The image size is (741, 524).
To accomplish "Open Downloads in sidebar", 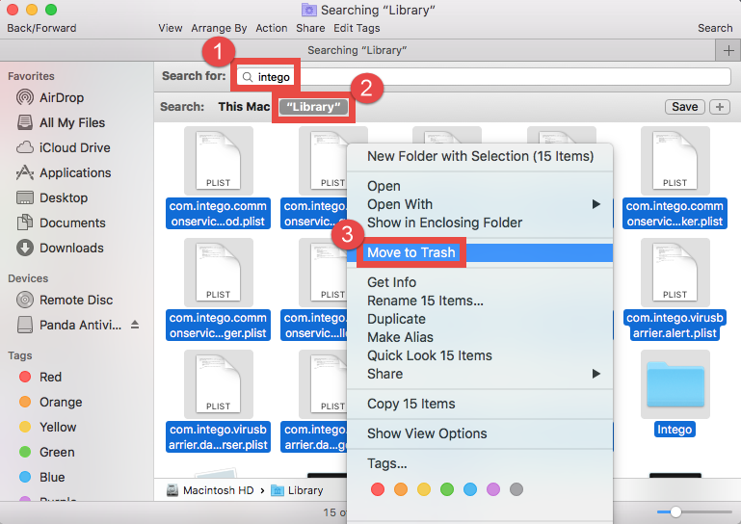I will (x=60, y=249).
